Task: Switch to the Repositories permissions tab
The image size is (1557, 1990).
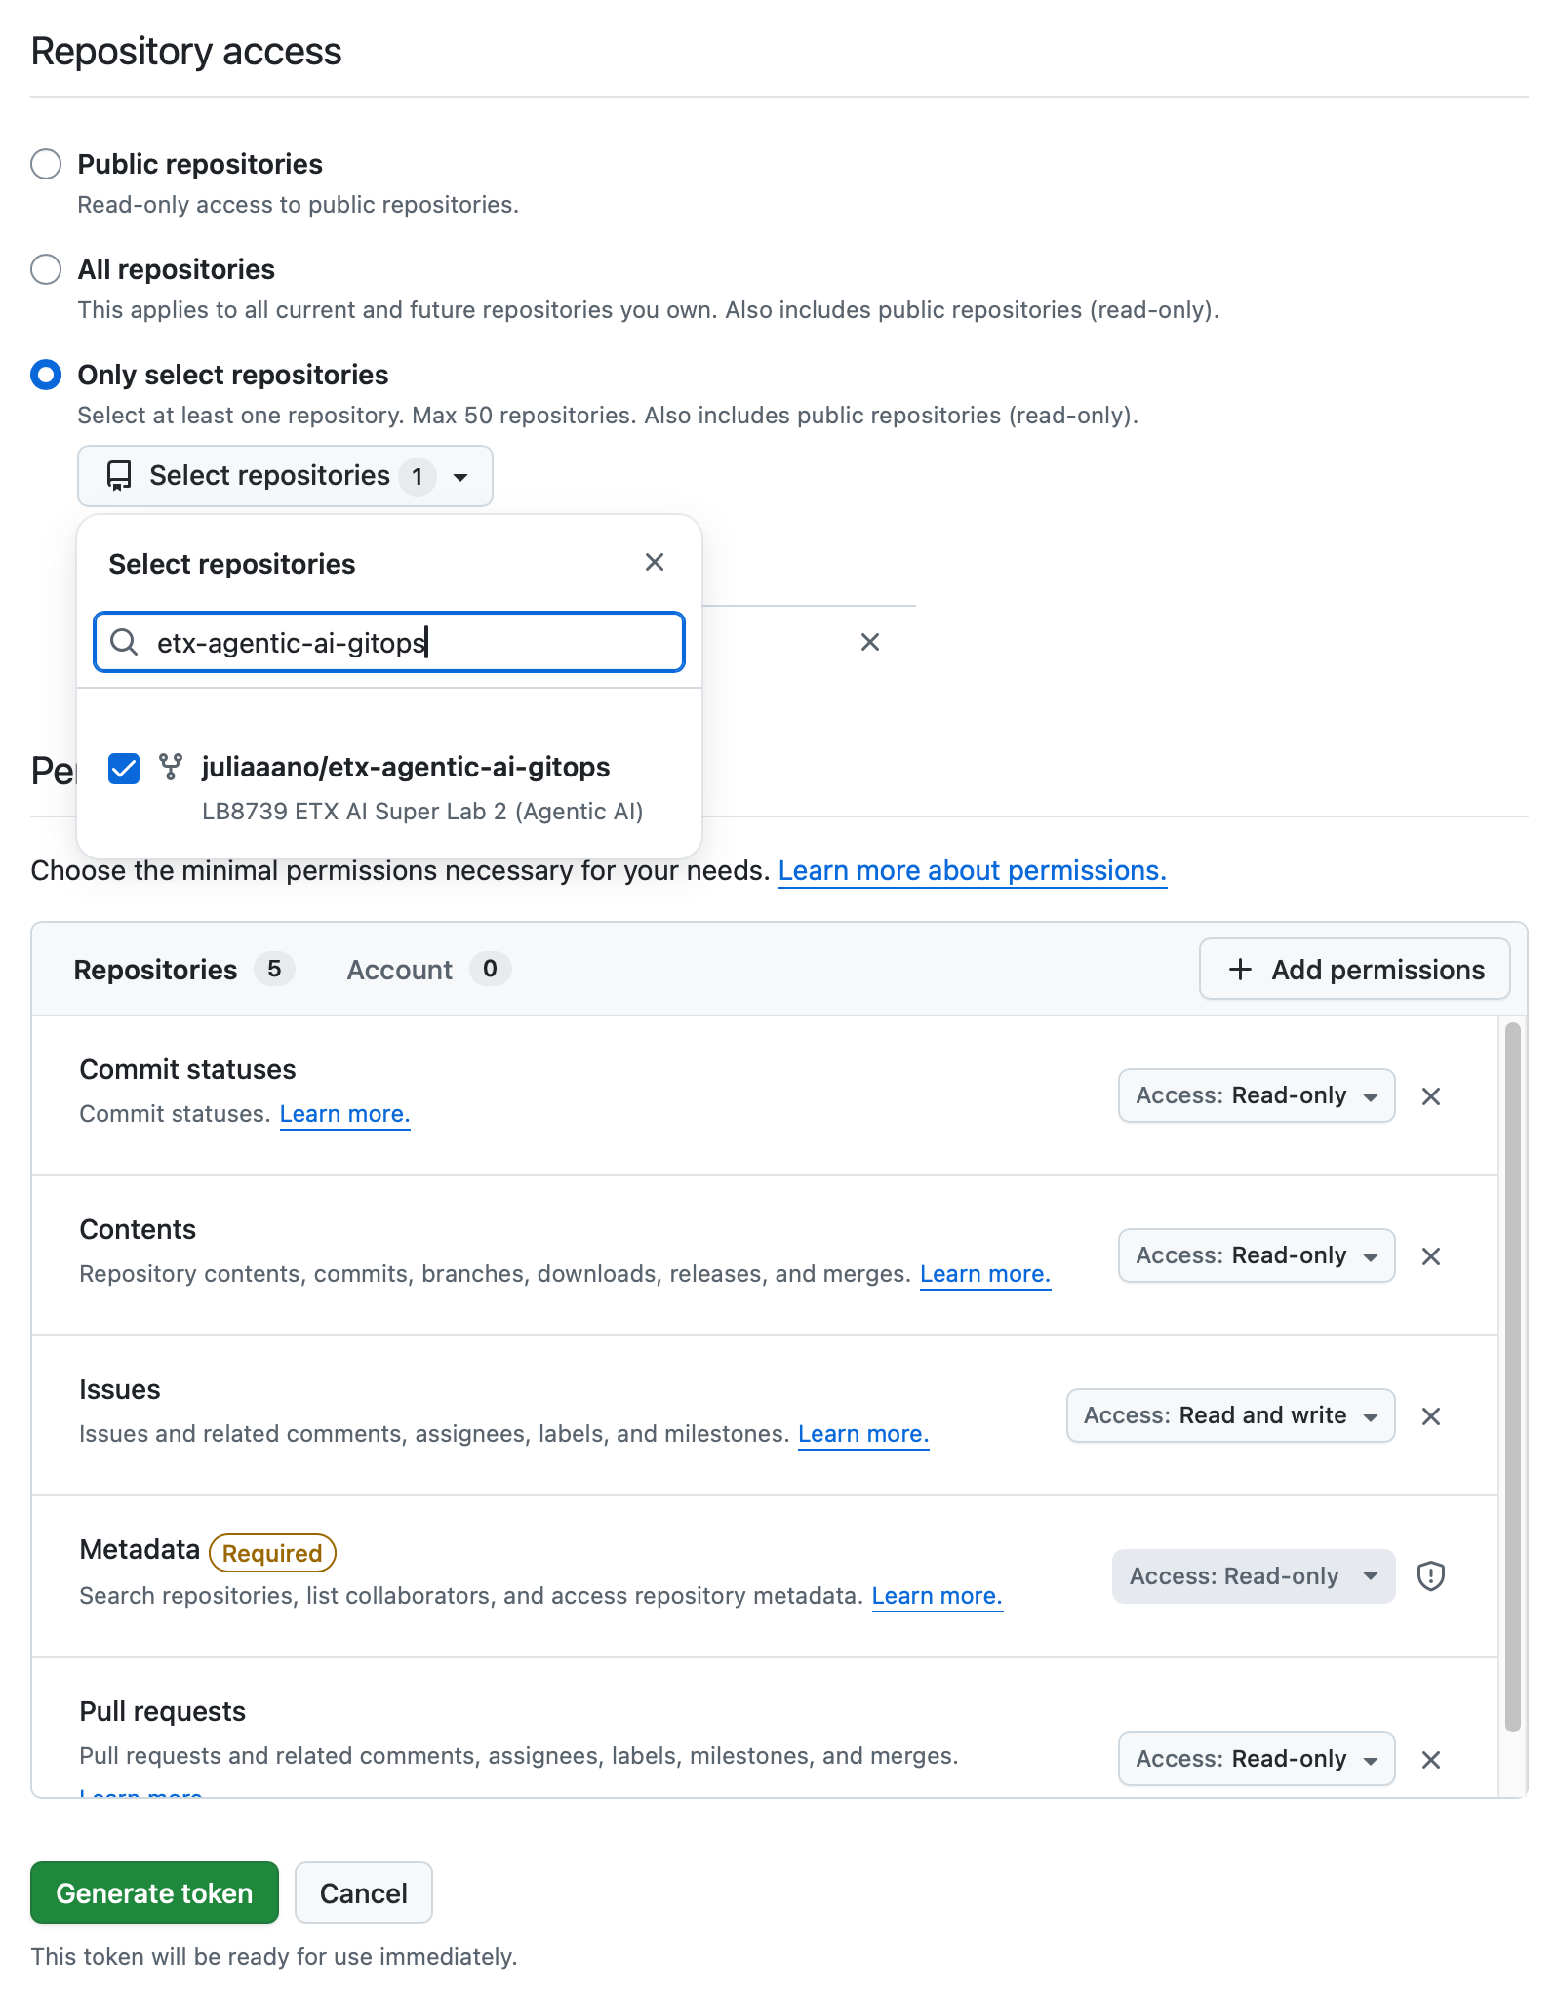Action: pyautogui.click(x=155, y=970)
